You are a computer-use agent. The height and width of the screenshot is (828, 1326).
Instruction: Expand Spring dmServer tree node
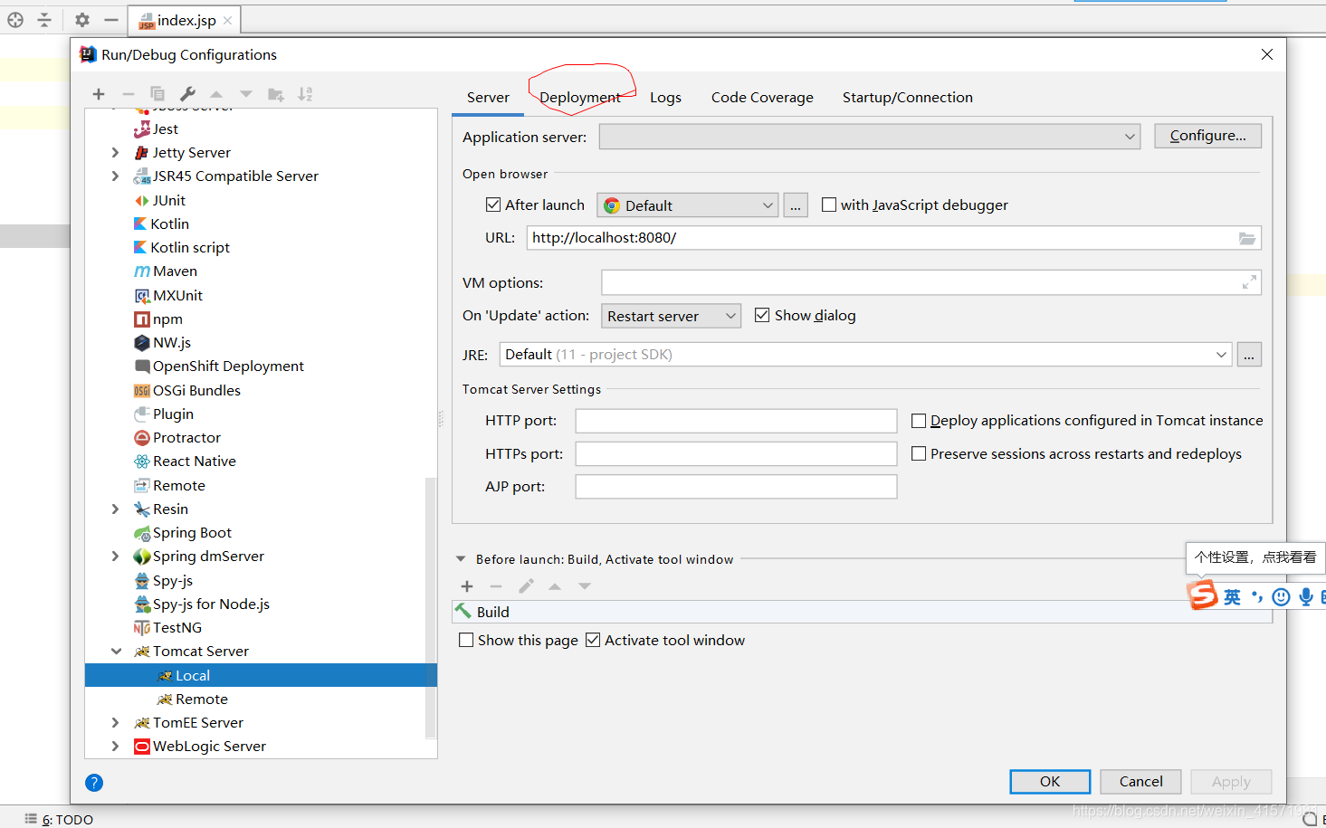[x=115, y=556]
